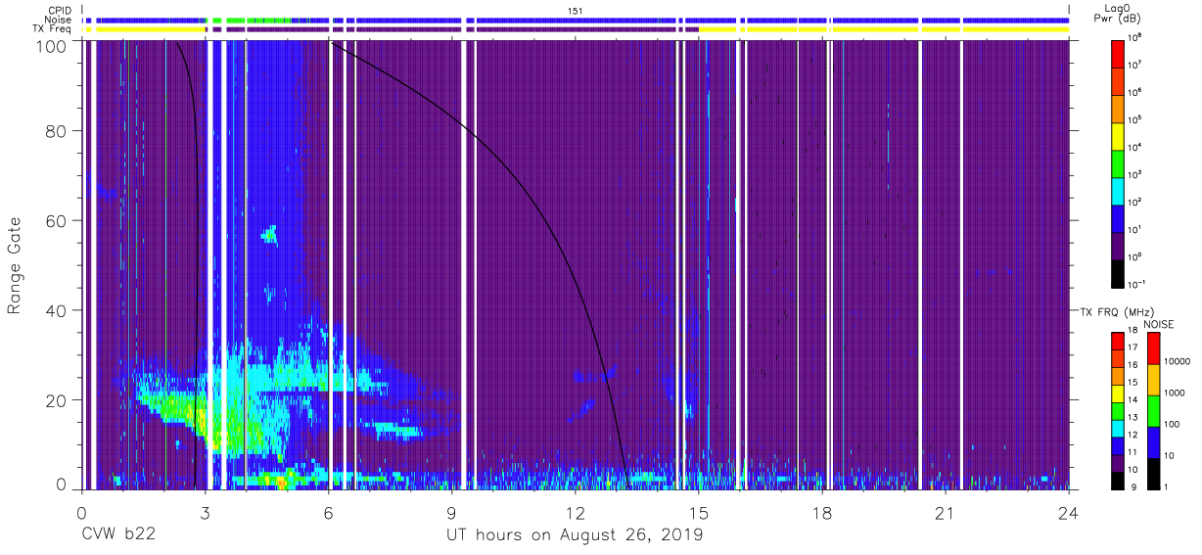This screenshot has width=1202, height=555.
Task: Click the '10⁴' power colorbar tick label
Action: coord(1135,147)
